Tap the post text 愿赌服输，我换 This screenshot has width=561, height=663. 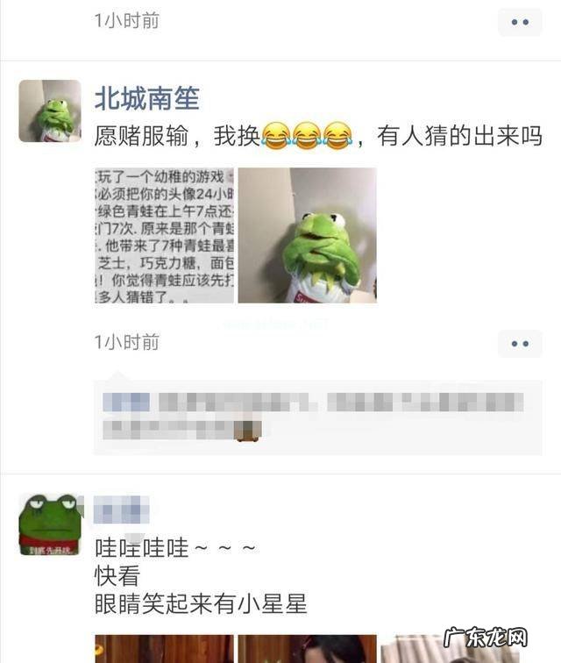pyautogui.click(x=177, y=136)
